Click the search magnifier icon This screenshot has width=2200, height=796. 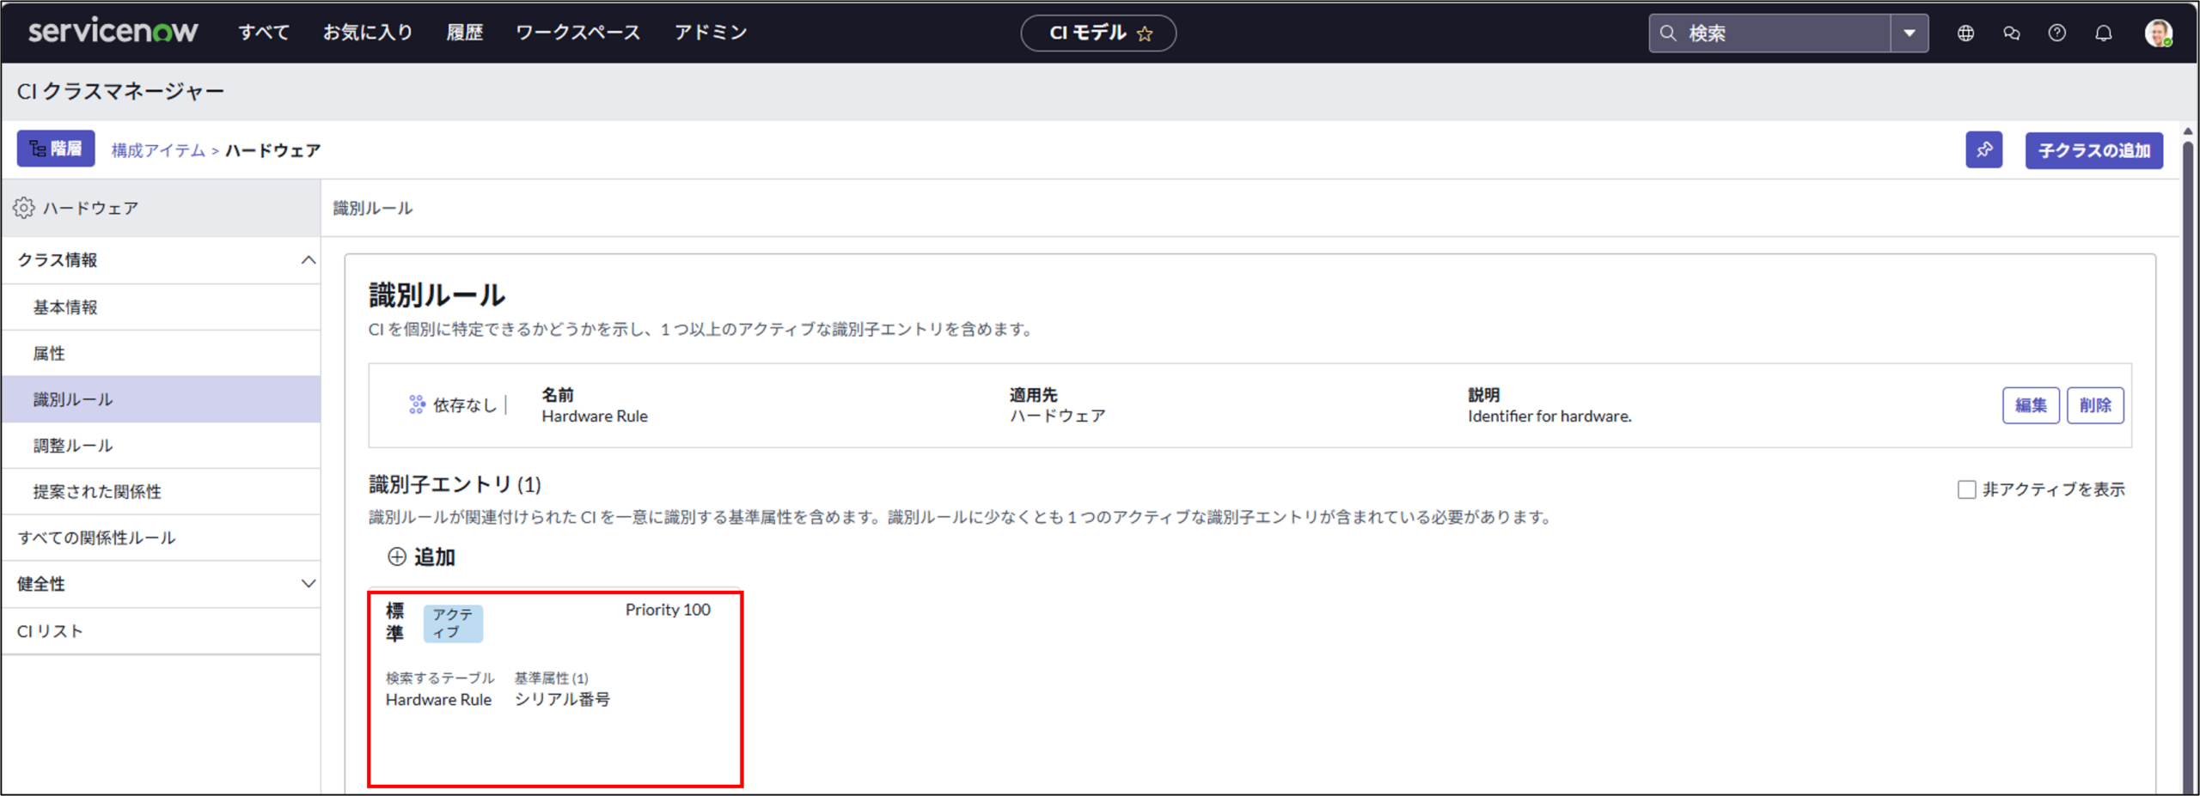pos(1668,33)
